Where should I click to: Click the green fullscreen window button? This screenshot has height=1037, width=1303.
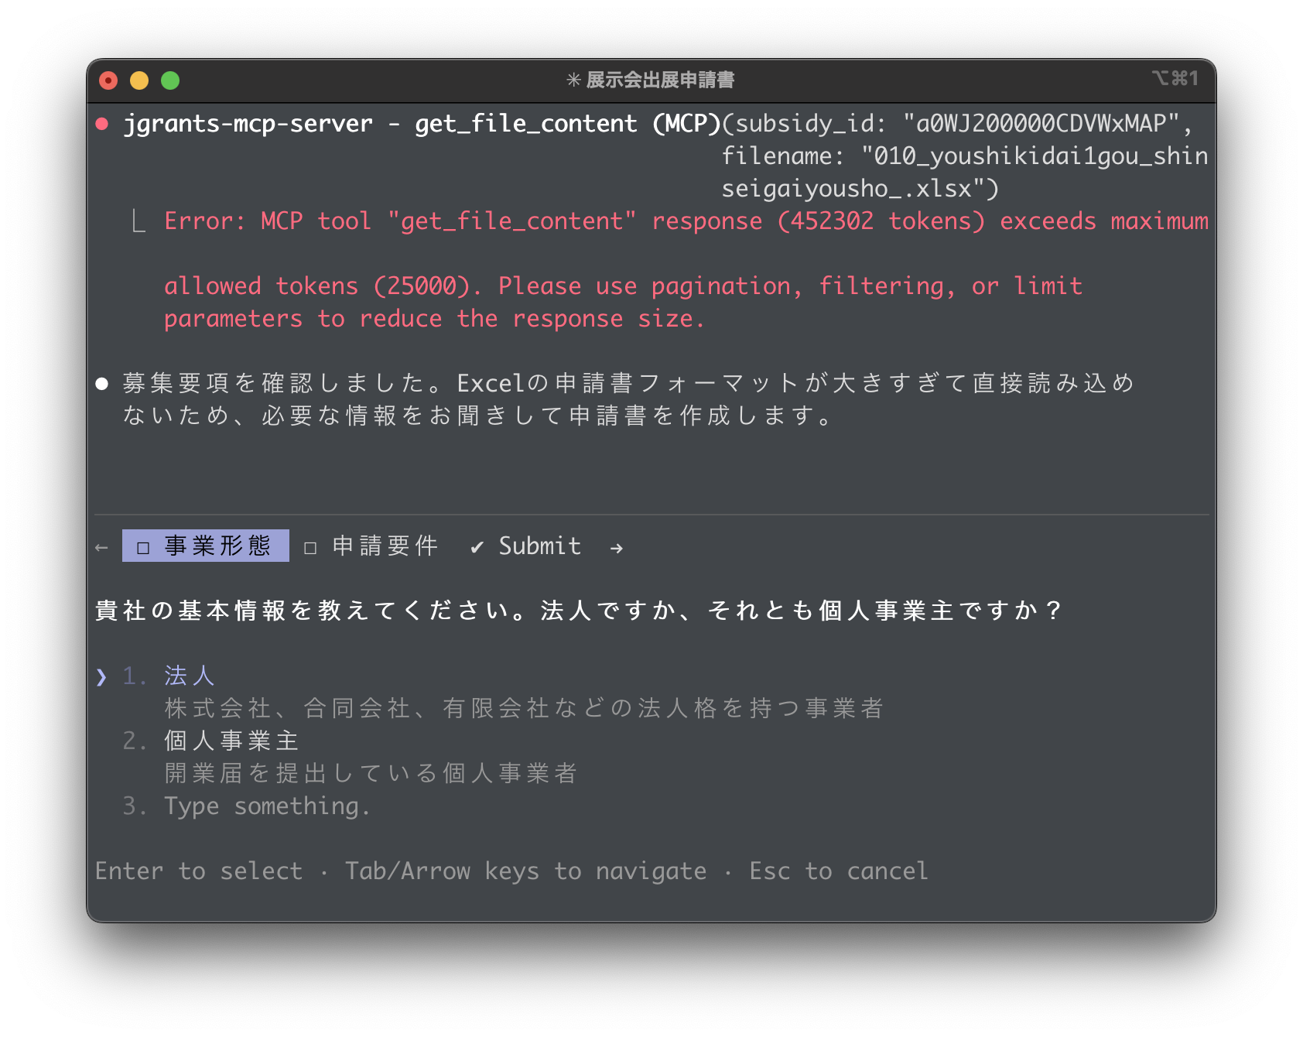click(x=170, y=80)
